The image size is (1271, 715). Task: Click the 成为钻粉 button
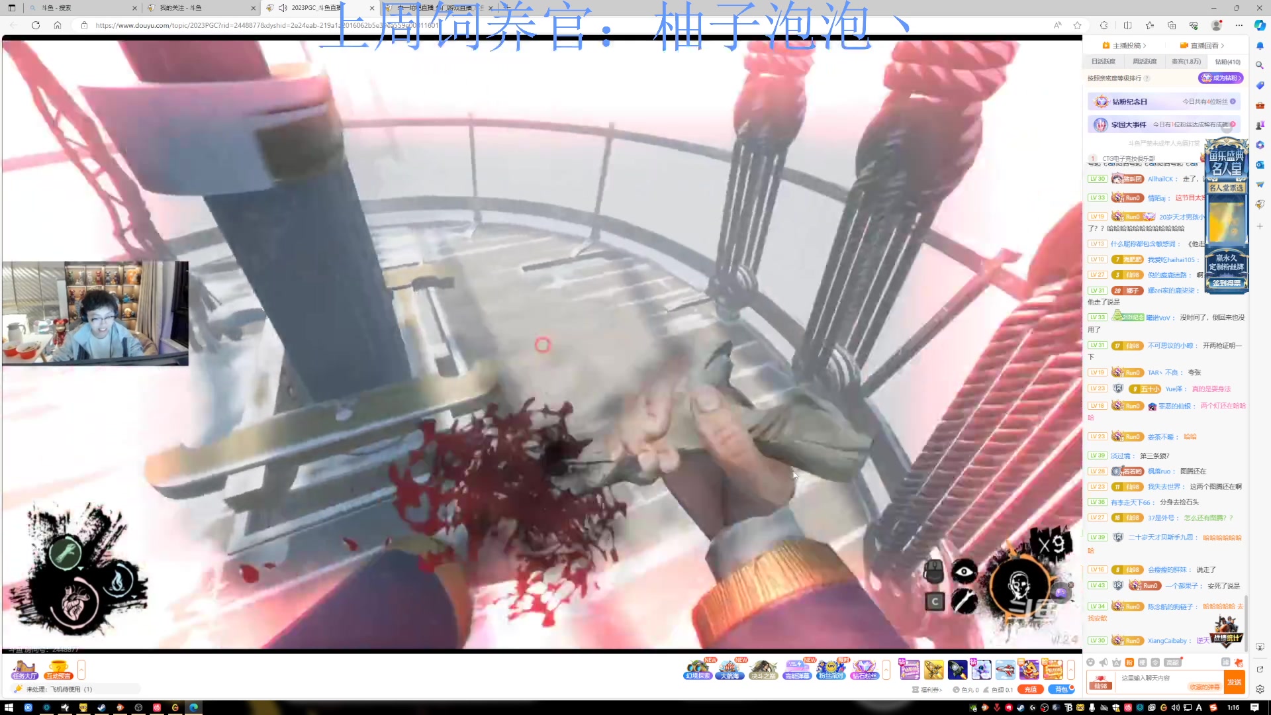[1221, 78]
